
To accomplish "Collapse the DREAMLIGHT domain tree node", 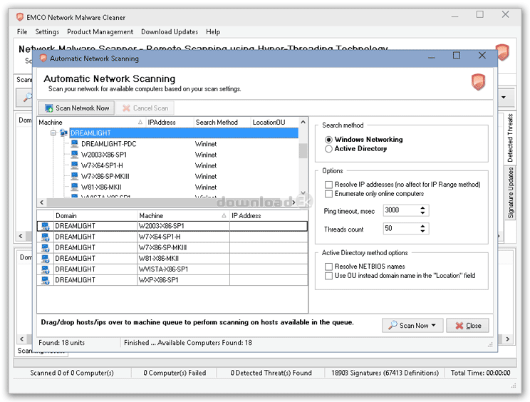I will pos(53,133).
